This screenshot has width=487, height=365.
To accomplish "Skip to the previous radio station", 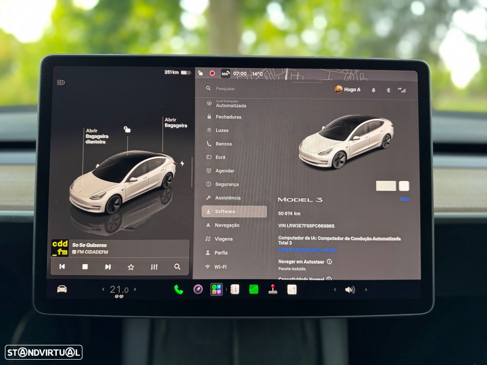I will click(62, 266).
